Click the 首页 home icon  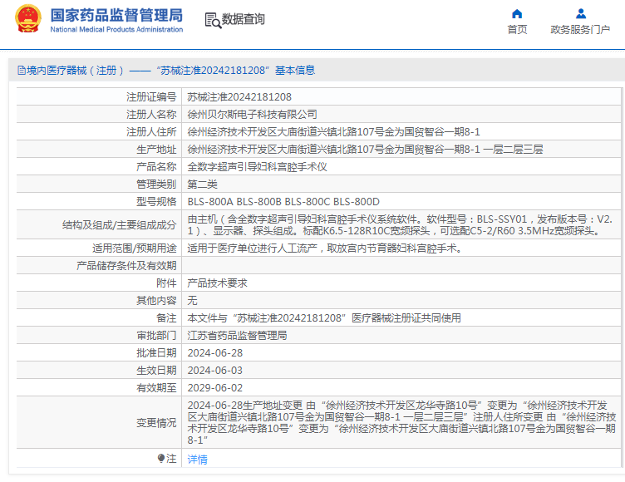[517, 14]
